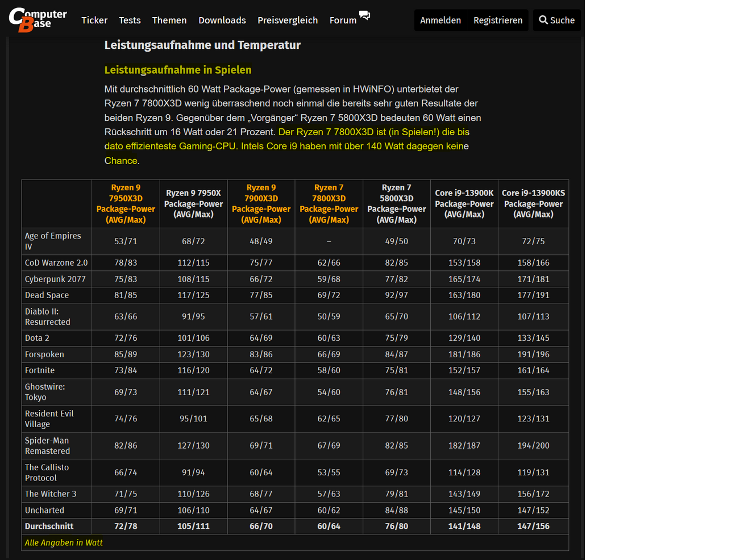Viewport: 744px width, 560px height.
Task: Click the 50/59 value in Diablo row
Action: click(x=329, y=317)
